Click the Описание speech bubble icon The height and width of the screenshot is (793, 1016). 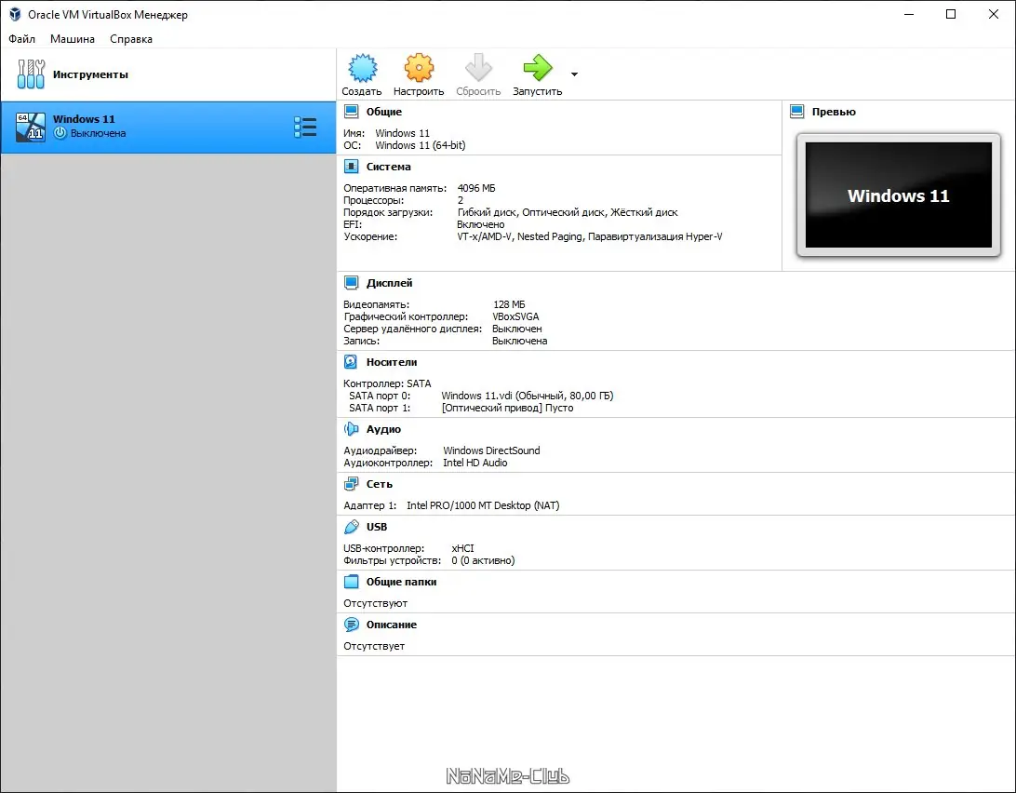(351, 625)
